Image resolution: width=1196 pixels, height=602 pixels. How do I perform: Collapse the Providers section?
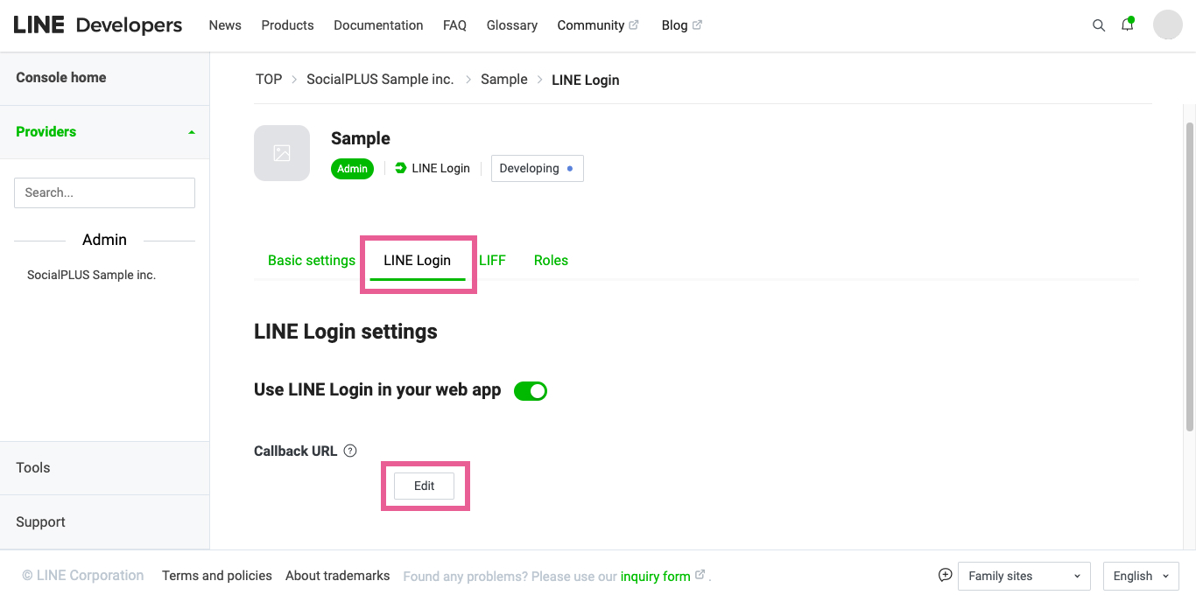[x=192, y=132]
